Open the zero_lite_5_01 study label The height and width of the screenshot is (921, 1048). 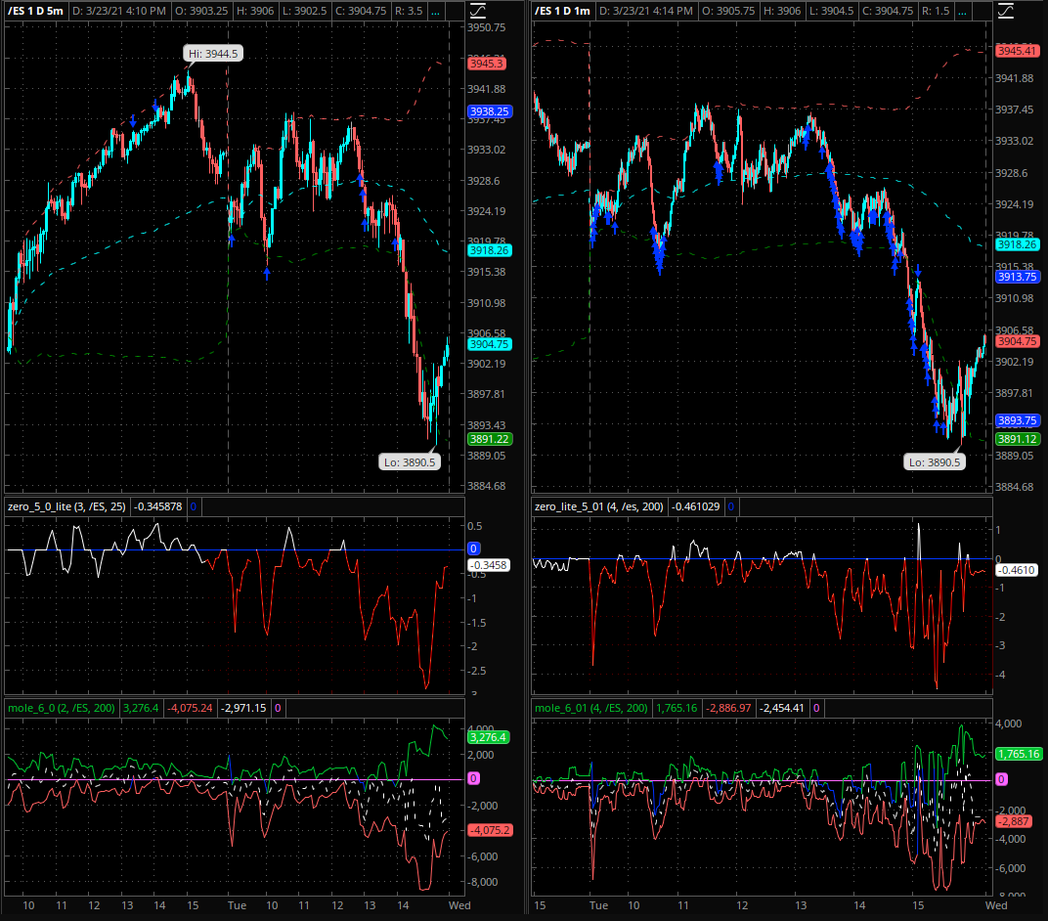coord(598,506)
